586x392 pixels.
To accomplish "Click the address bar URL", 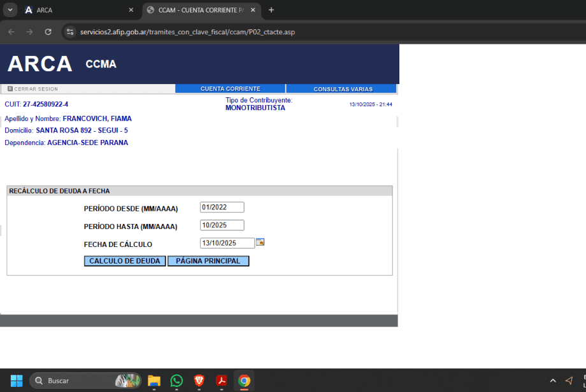I will point(188,32).
